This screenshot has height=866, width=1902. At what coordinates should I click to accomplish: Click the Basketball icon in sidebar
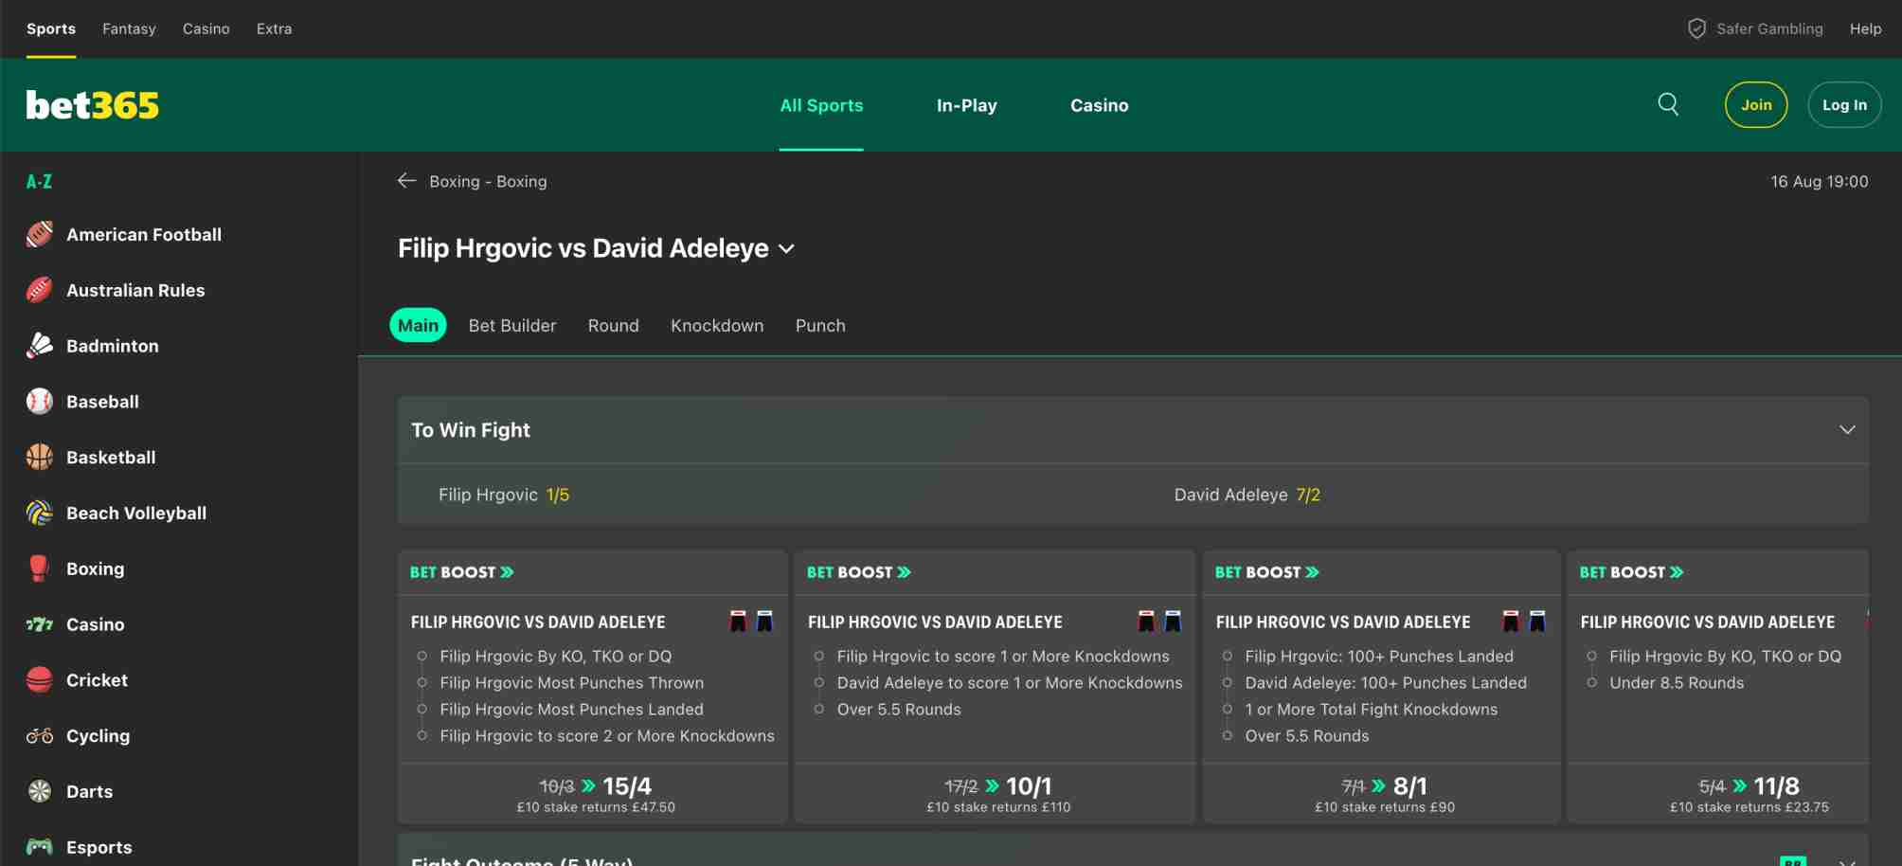pyautogui.click(x=40, y=457)
